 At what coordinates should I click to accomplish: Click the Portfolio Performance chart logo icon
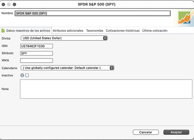184,17
